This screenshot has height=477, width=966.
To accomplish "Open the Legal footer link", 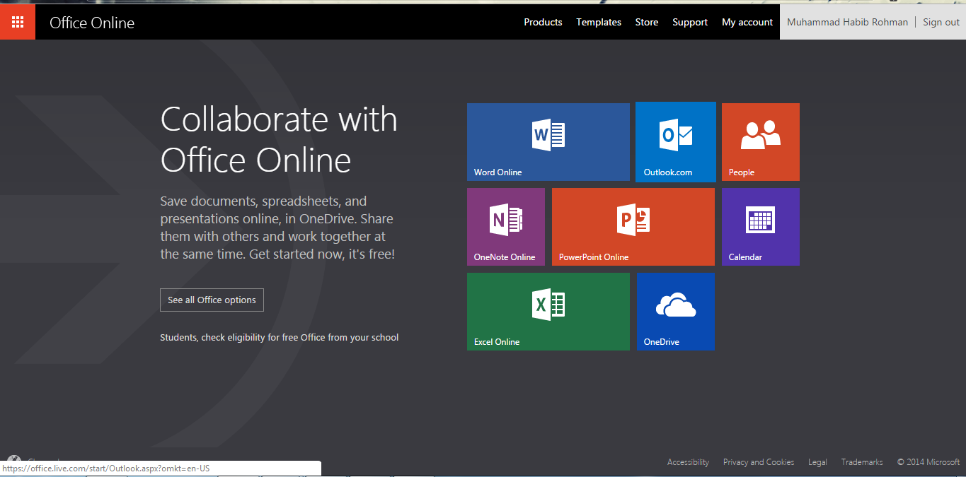I will tap(817, 462).
